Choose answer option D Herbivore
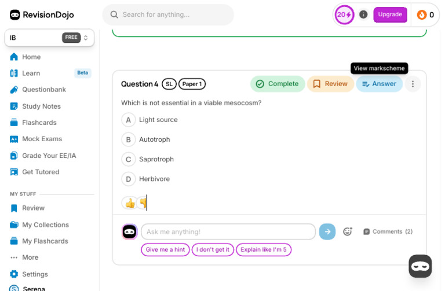This screenshot has height=291, width=445. 129,179
